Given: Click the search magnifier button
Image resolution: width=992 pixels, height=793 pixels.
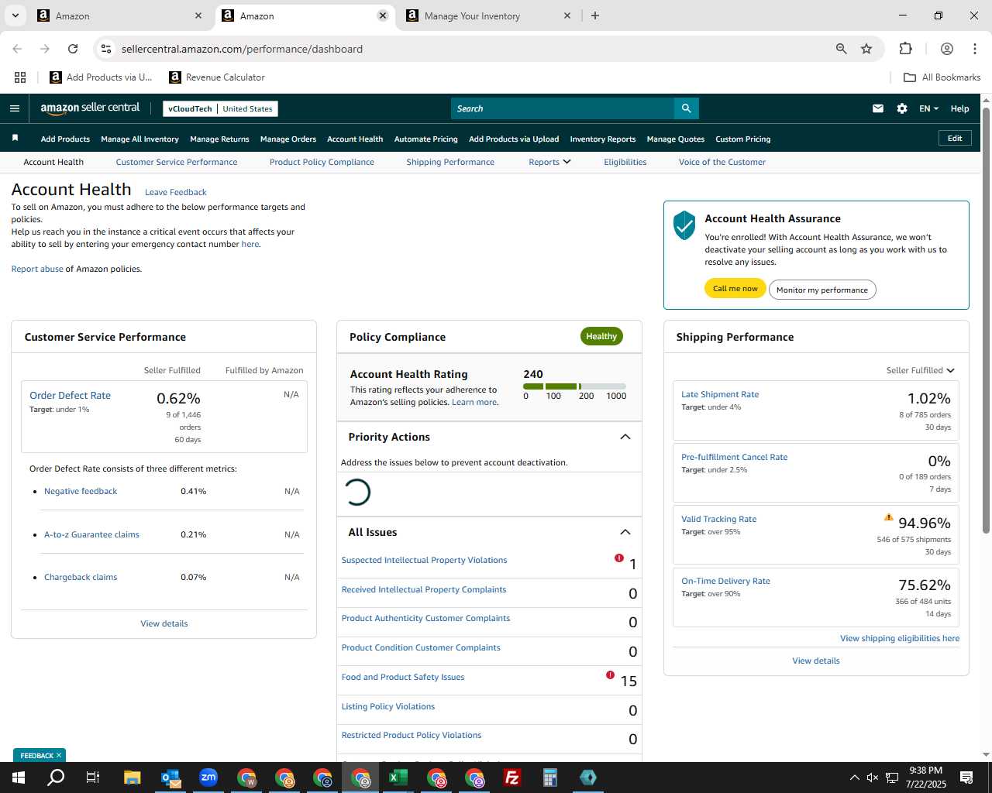Looking at the screenshot, I should (x=686, y=108).
